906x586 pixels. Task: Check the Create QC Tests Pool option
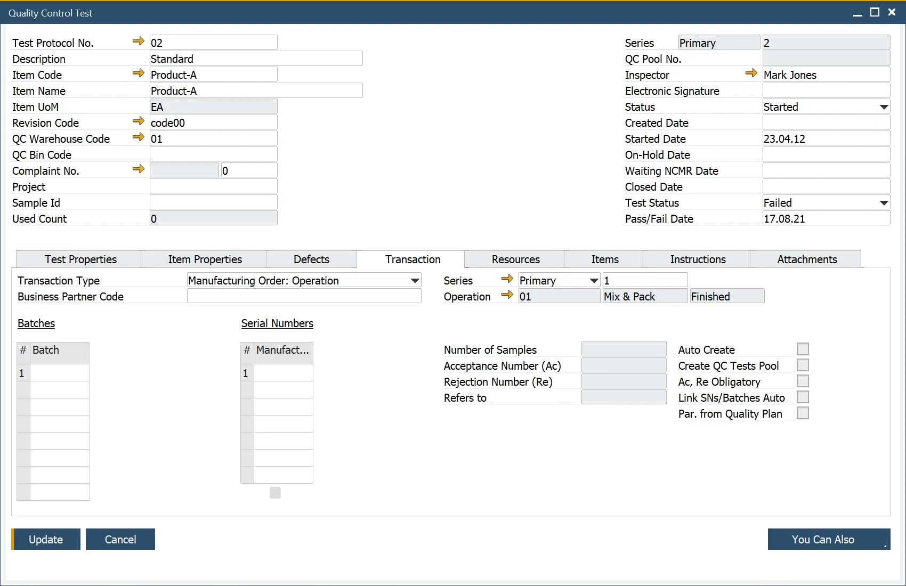[803, 365]
